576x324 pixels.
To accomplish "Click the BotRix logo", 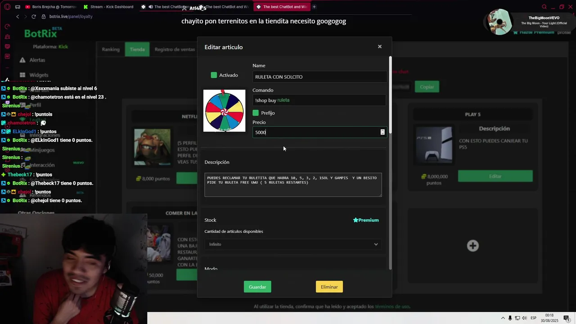I will pyautogui.click(x=42, y=33).
